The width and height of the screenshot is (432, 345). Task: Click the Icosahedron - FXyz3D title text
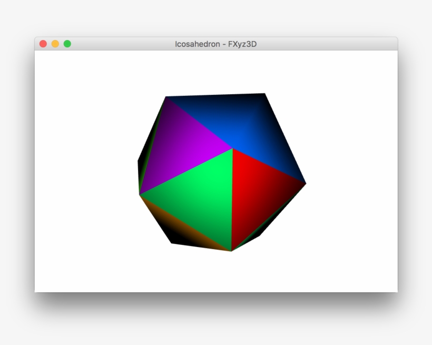click(x=216, y=45)
